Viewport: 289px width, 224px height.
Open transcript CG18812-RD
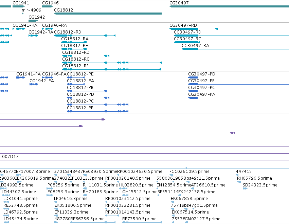(x=76, y=52)
